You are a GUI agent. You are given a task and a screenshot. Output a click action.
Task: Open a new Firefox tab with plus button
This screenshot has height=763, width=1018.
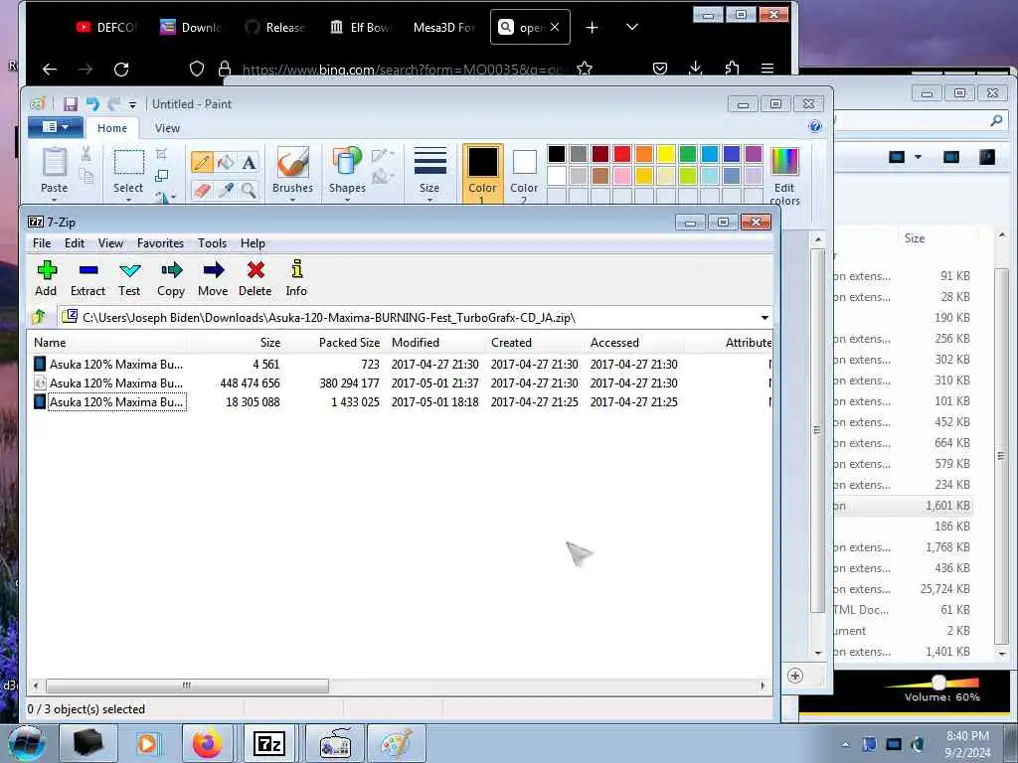593,27
